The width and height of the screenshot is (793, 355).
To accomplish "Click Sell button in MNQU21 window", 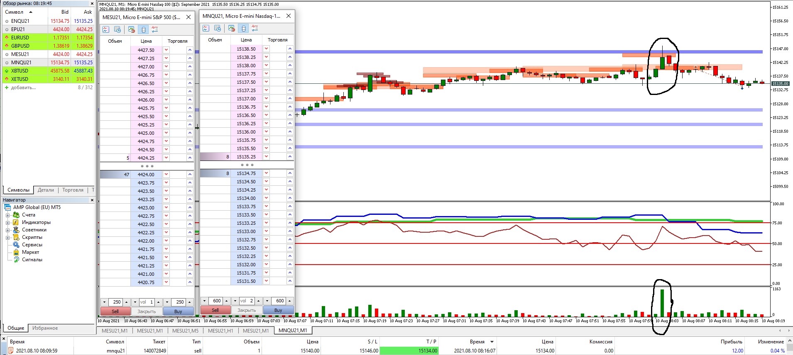I will pyautogui.click(x=215, y=310).
